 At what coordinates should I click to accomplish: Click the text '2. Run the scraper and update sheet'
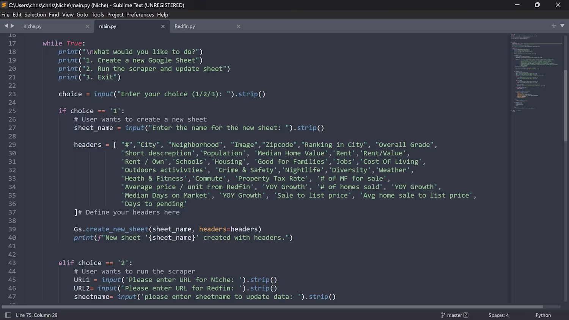[x=154, y=69]
